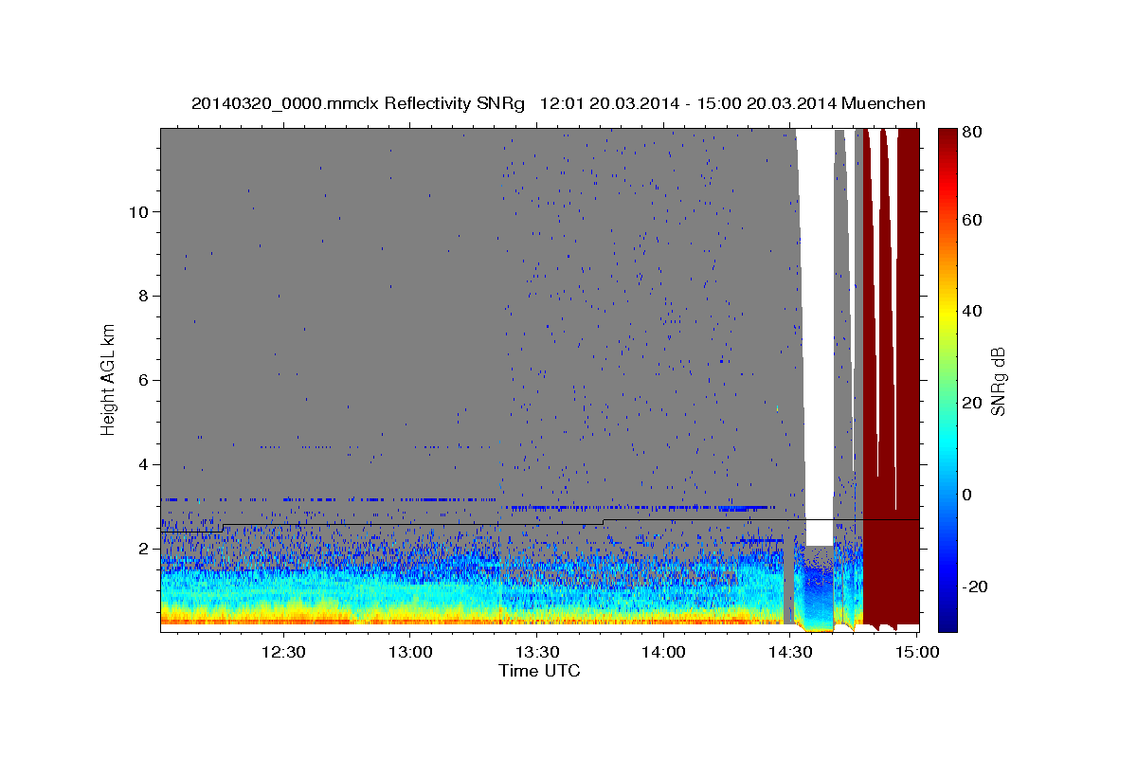This screenshot has height=758, width=1137.
Task: Click the 13:30 time tick label
Action: [536, 652]
